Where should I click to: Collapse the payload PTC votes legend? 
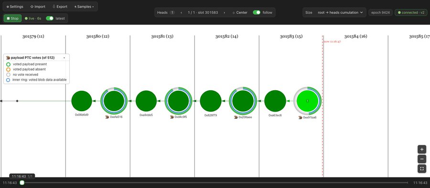coord(64,58)
